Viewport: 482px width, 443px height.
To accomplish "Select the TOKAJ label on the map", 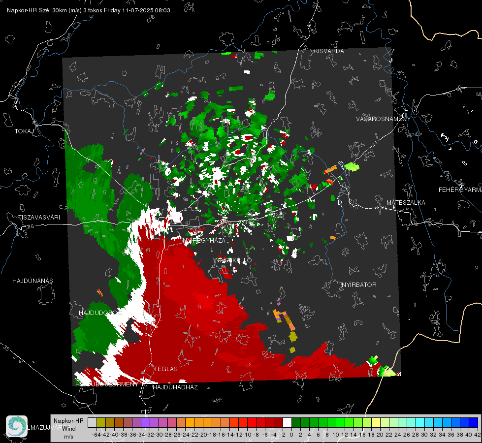I will point(24,131).
